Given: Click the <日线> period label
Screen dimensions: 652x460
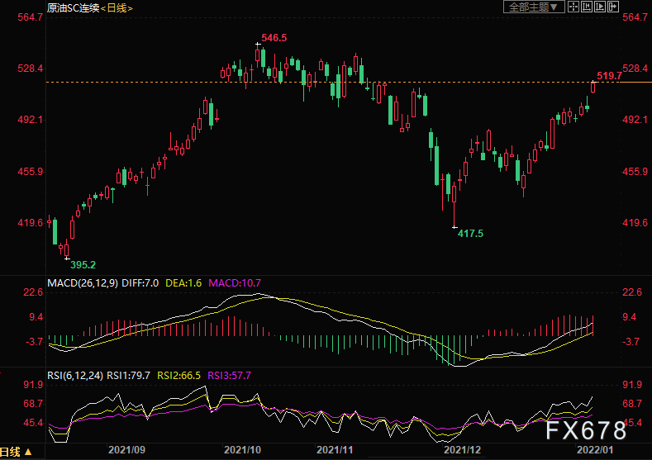Looking at the screenshot, I should point(117,8).
